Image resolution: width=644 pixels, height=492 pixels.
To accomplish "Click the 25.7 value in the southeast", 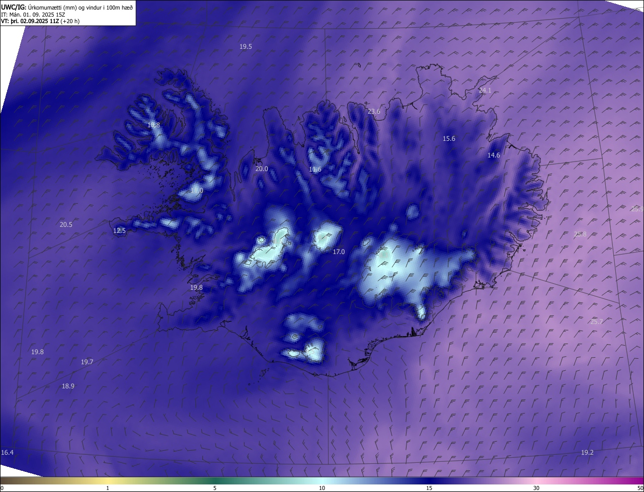I will click(596, 321).
